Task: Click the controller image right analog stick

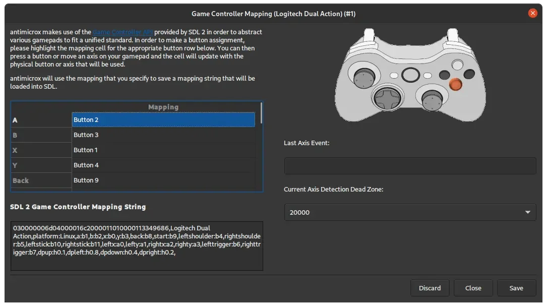Action: coord(432,99)
